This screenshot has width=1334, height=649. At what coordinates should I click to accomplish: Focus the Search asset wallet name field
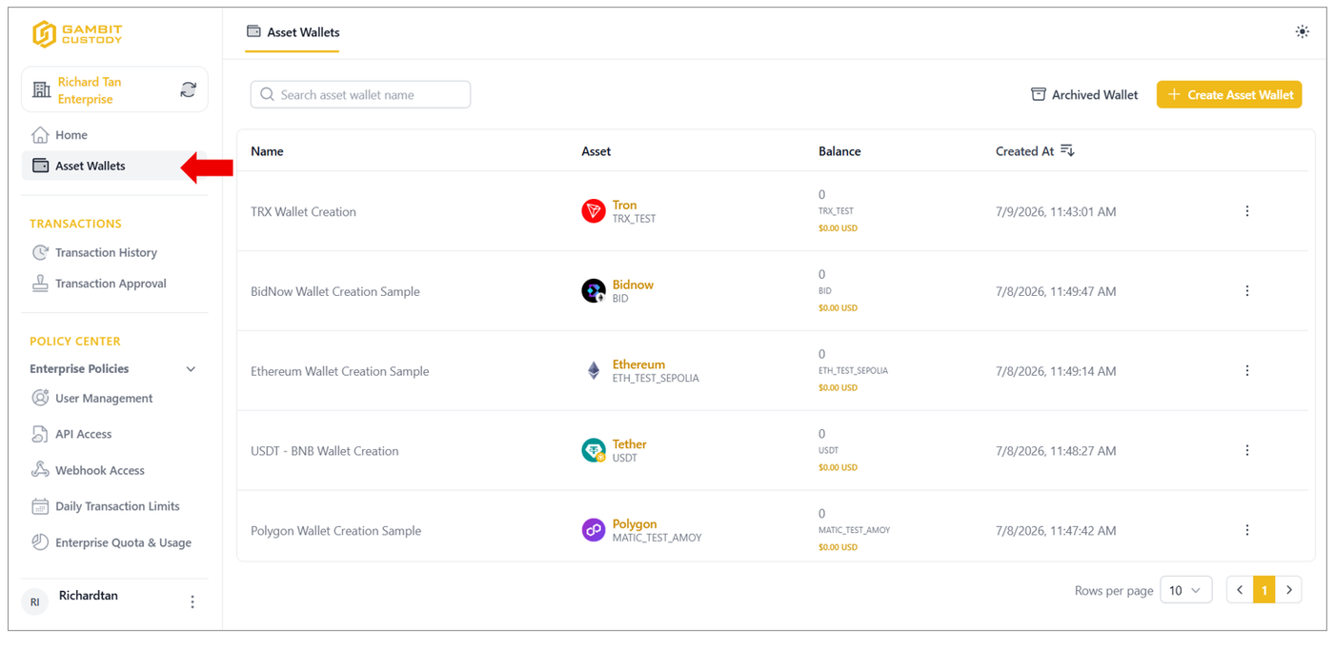pyautogui.click(x=360, y=94)
